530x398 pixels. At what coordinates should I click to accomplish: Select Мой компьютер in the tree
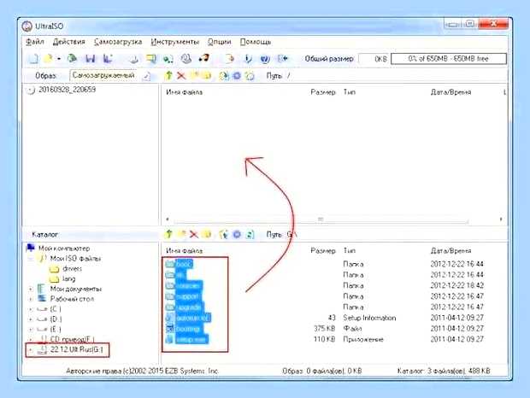click(x=64, y=249)
